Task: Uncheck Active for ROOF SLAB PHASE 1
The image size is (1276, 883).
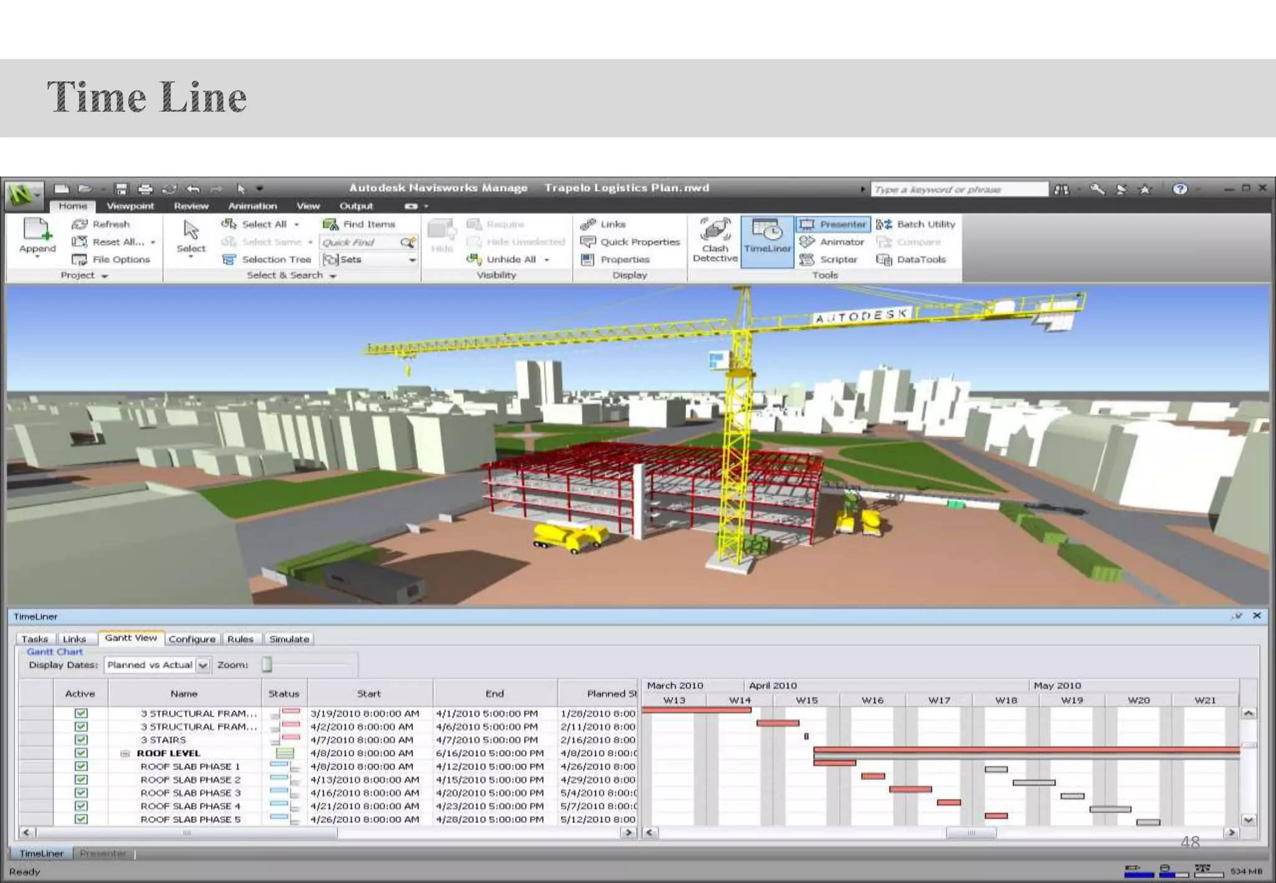Action: click(81, 767)
